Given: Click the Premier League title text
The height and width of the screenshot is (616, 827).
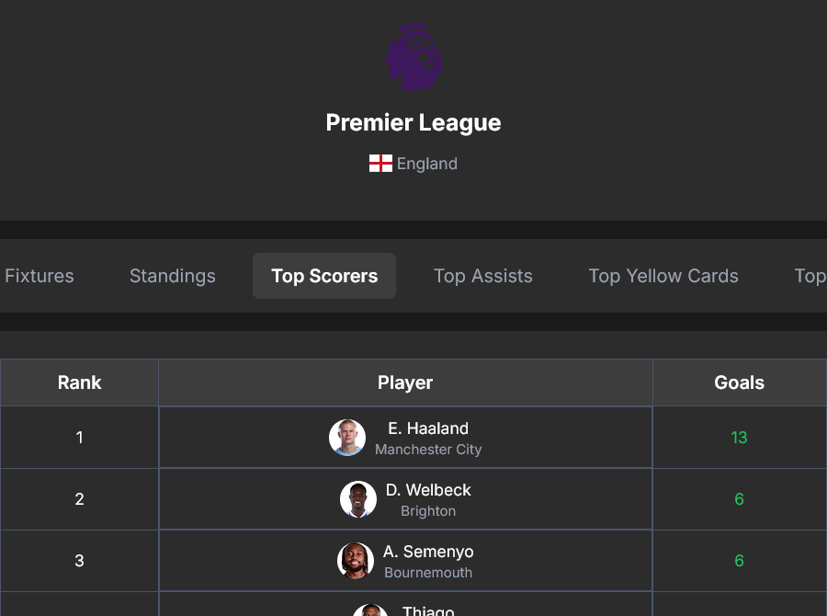Looking at the screenshot, I should [x=413, y=123].
